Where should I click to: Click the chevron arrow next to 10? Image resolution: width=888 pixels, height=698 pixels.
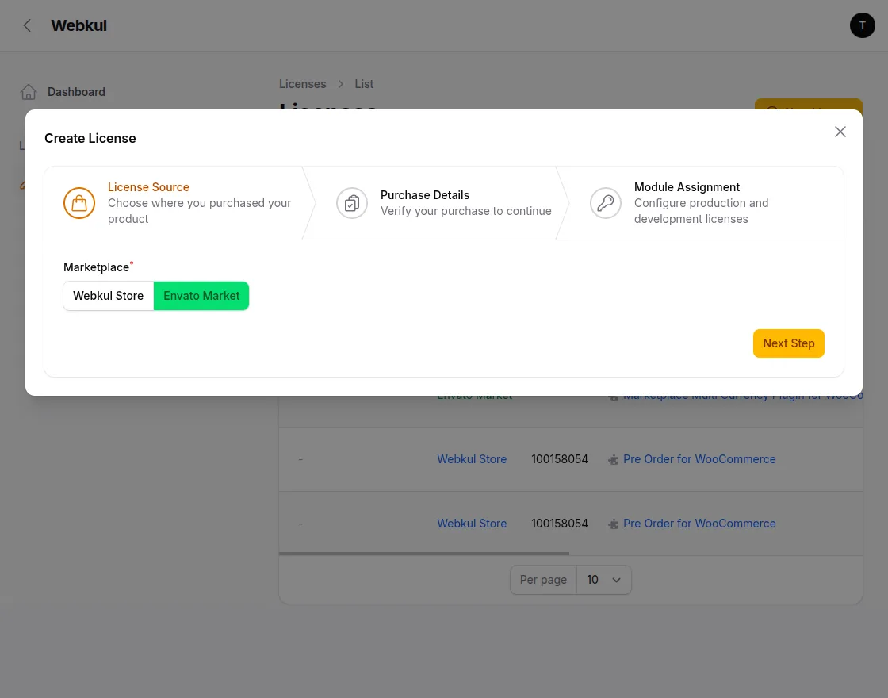click(x=616, y=580)
